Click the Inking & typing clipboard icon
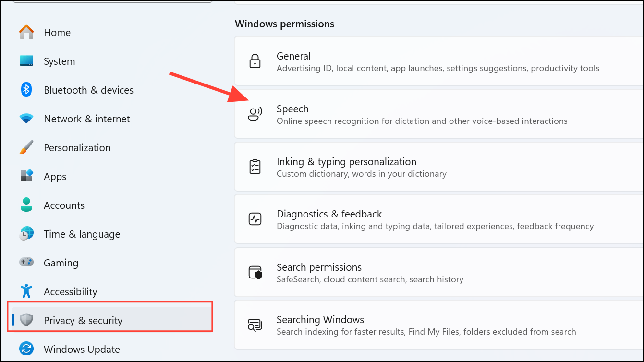Viewport: 644px width, 362px height. click(255, 167)
